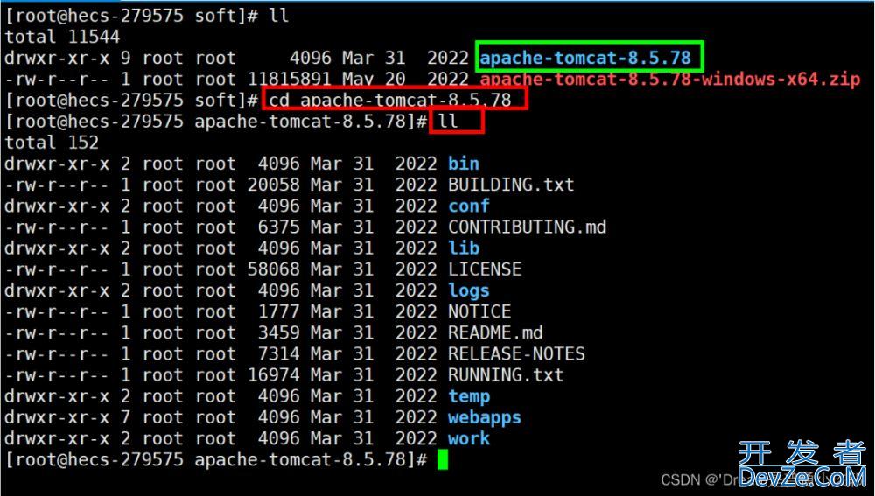Screen dimensions: 875x496
Task: Click the conf directory entry
Action: [469, 206]
